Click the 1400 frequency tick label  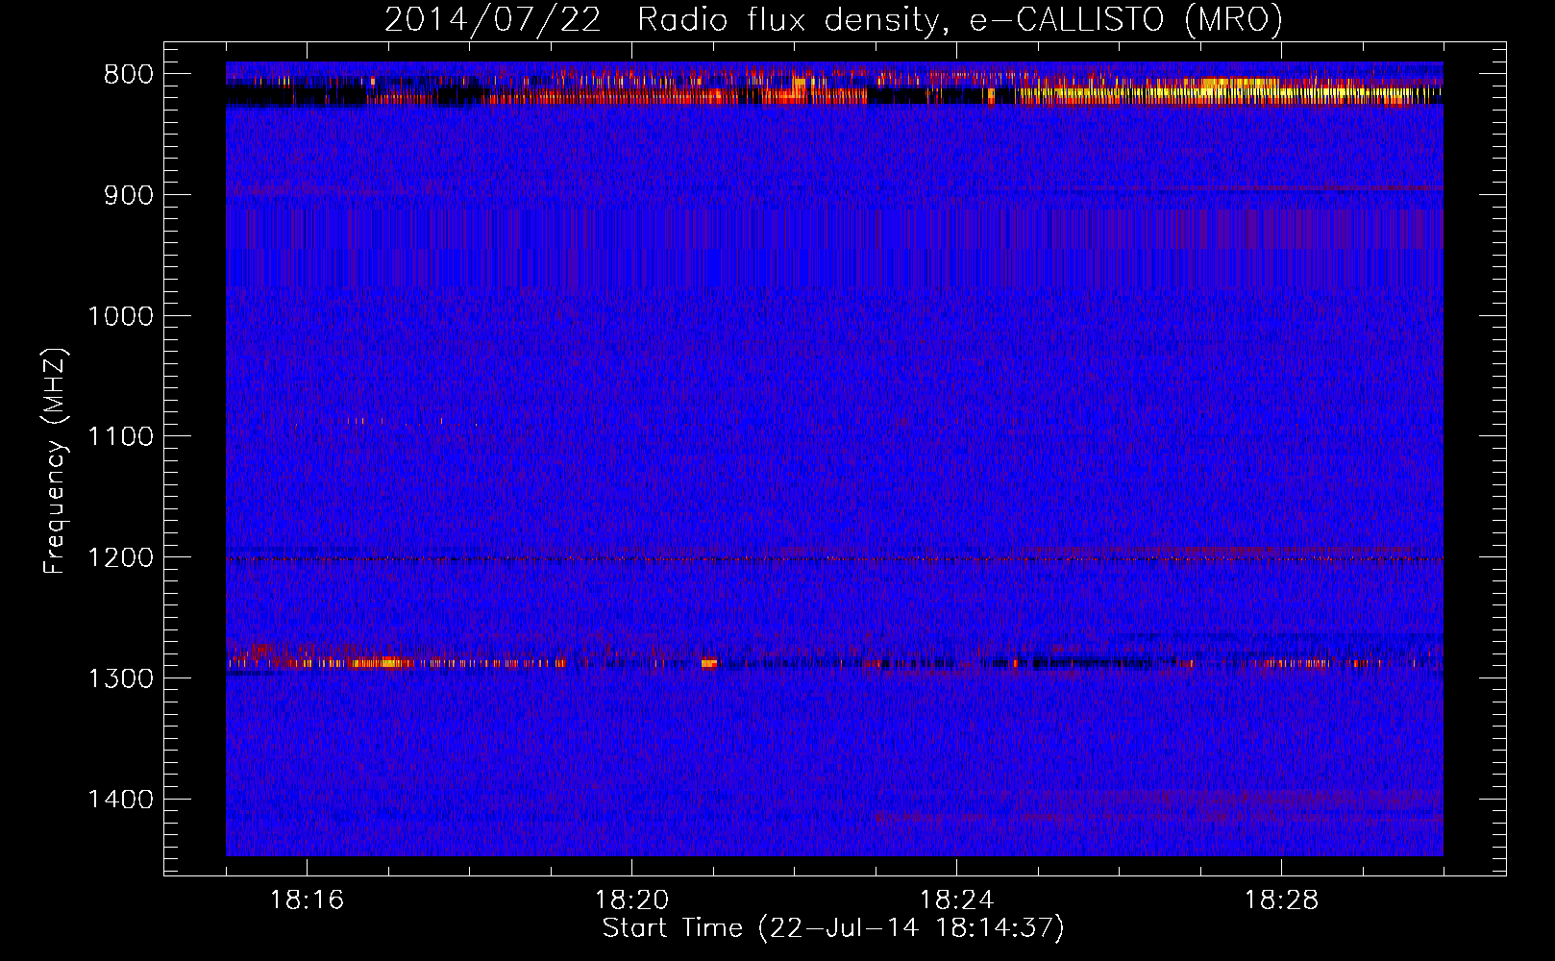point(120,800)
